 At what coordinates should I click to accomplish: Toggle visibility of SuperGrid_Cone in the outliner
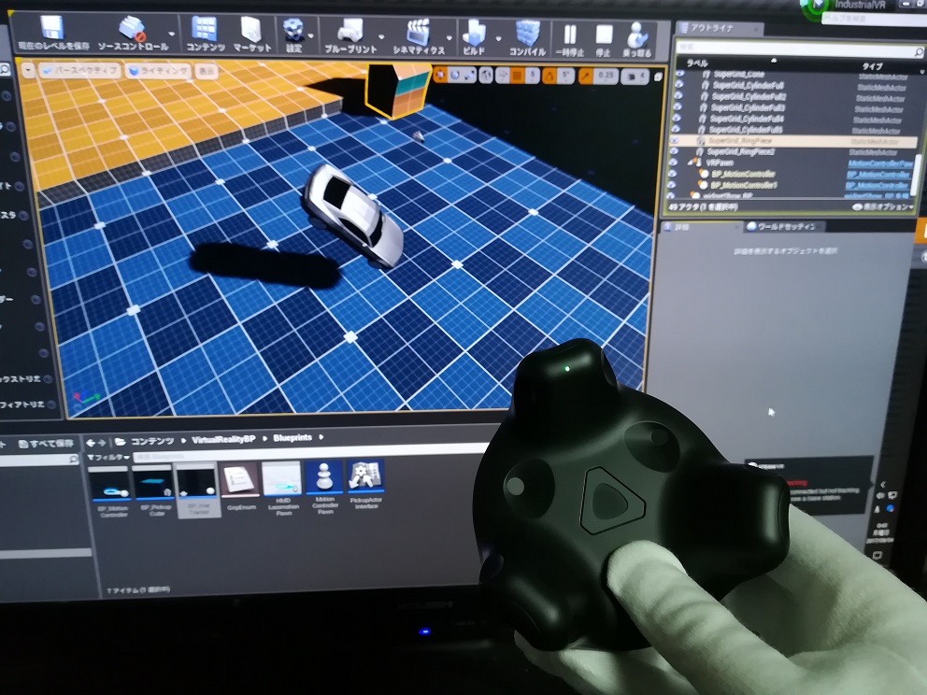coord(679,74)
